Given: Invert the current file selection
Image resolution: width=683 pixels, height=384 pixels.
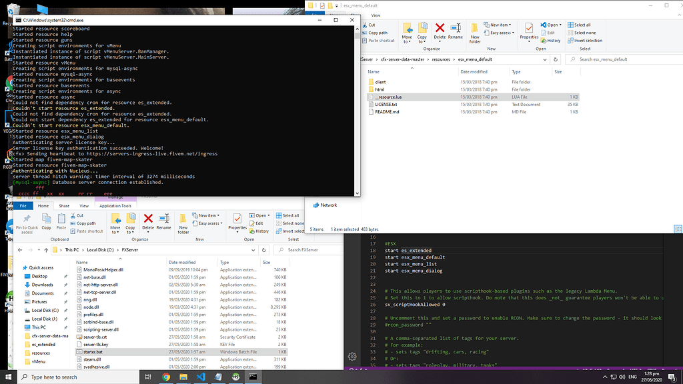Looking at the screenshot, I should (x=588, y=41).
